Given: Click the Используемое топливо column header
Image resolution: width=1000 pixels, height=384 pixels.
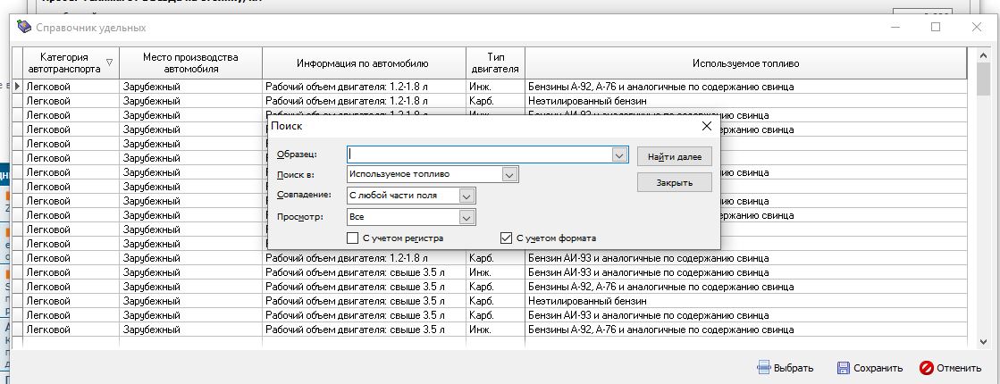Looking at the screenshot, I should coord(745,63).
